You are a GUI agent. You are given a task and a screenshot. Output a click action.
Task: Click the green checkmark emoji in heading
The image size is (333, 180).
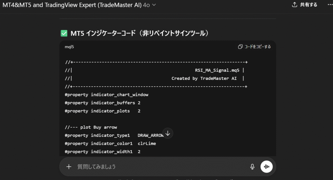click(64, 34)
